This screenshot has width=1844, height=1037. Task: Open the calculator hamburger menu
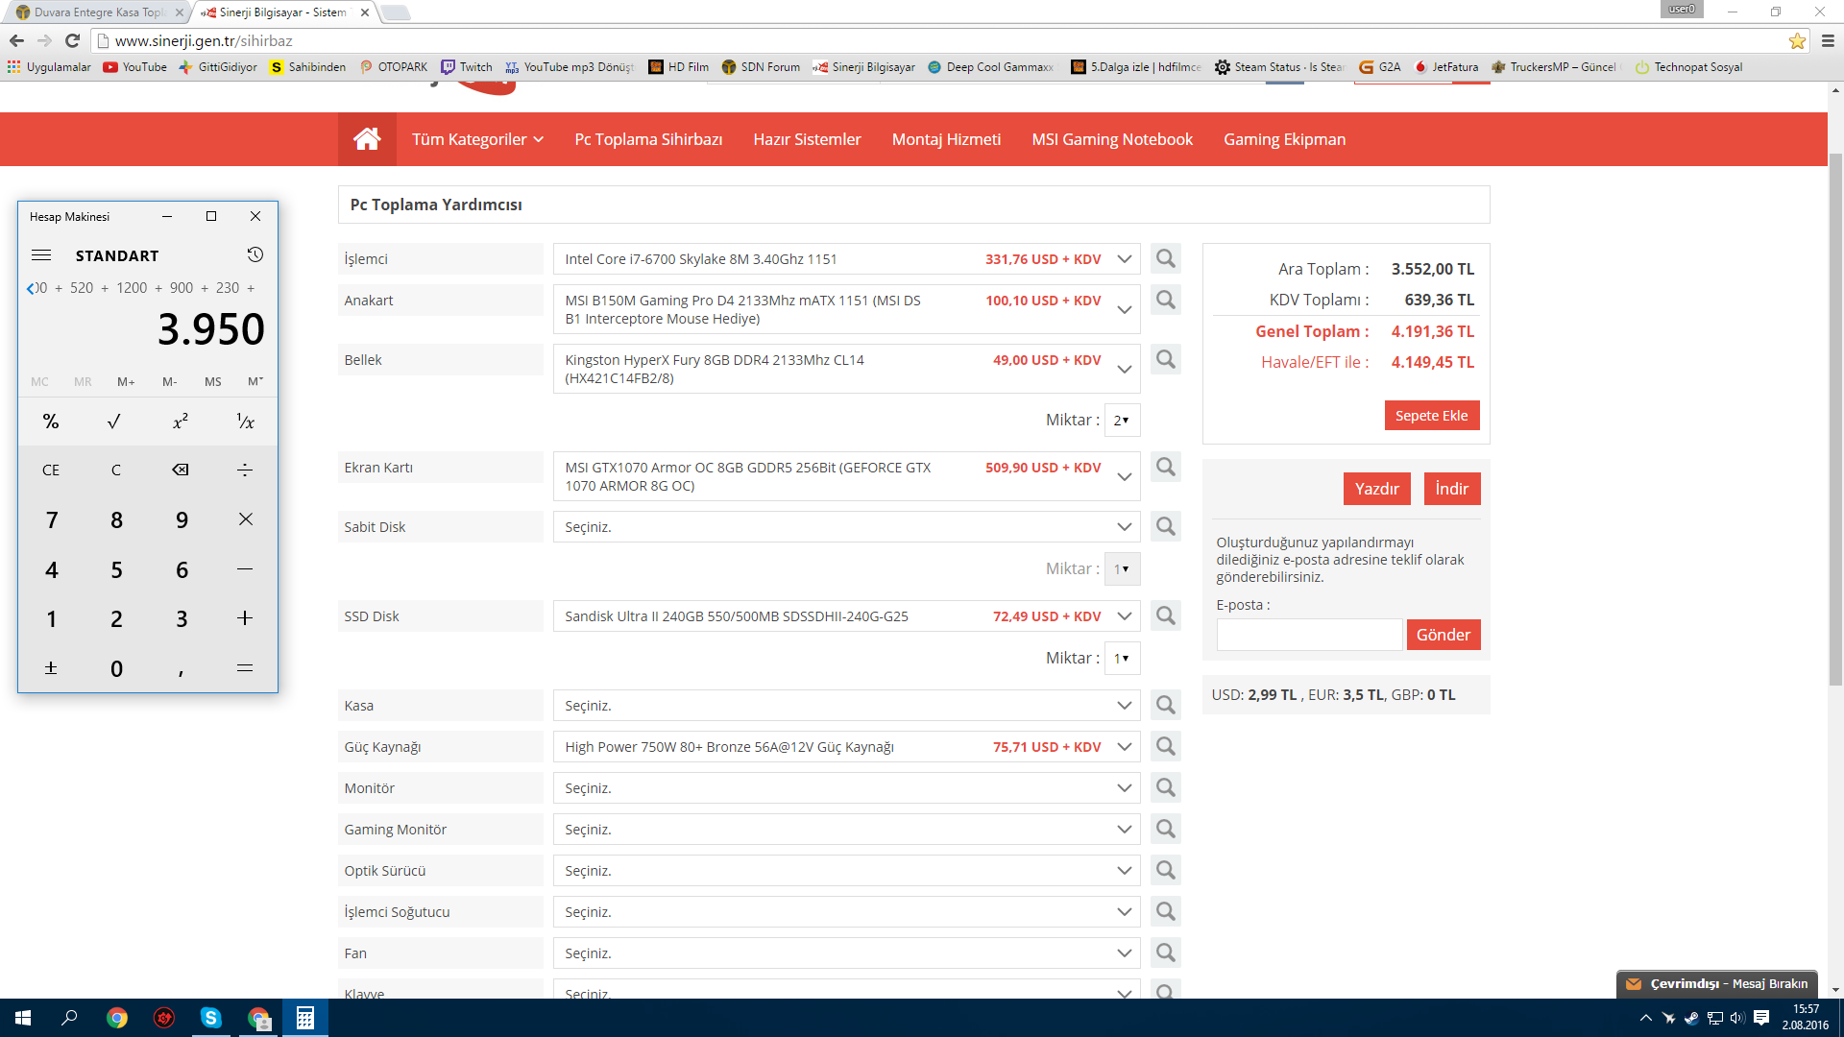pyautogui.click(x=41, y=255)
